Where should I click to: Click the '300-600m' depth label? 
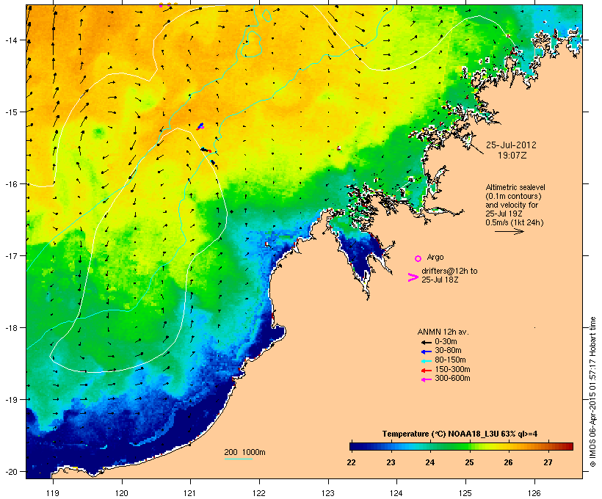click(x=452, y=379)
